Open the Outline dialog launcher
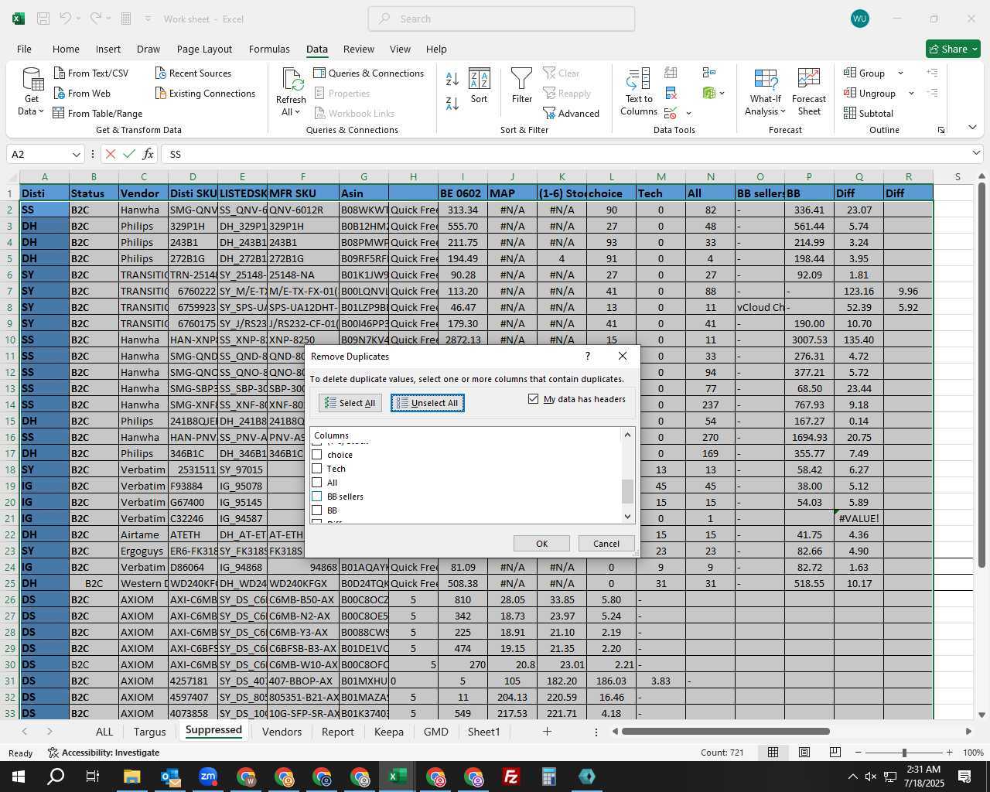The height and width of the screenshot is (792, 990). 941,130
